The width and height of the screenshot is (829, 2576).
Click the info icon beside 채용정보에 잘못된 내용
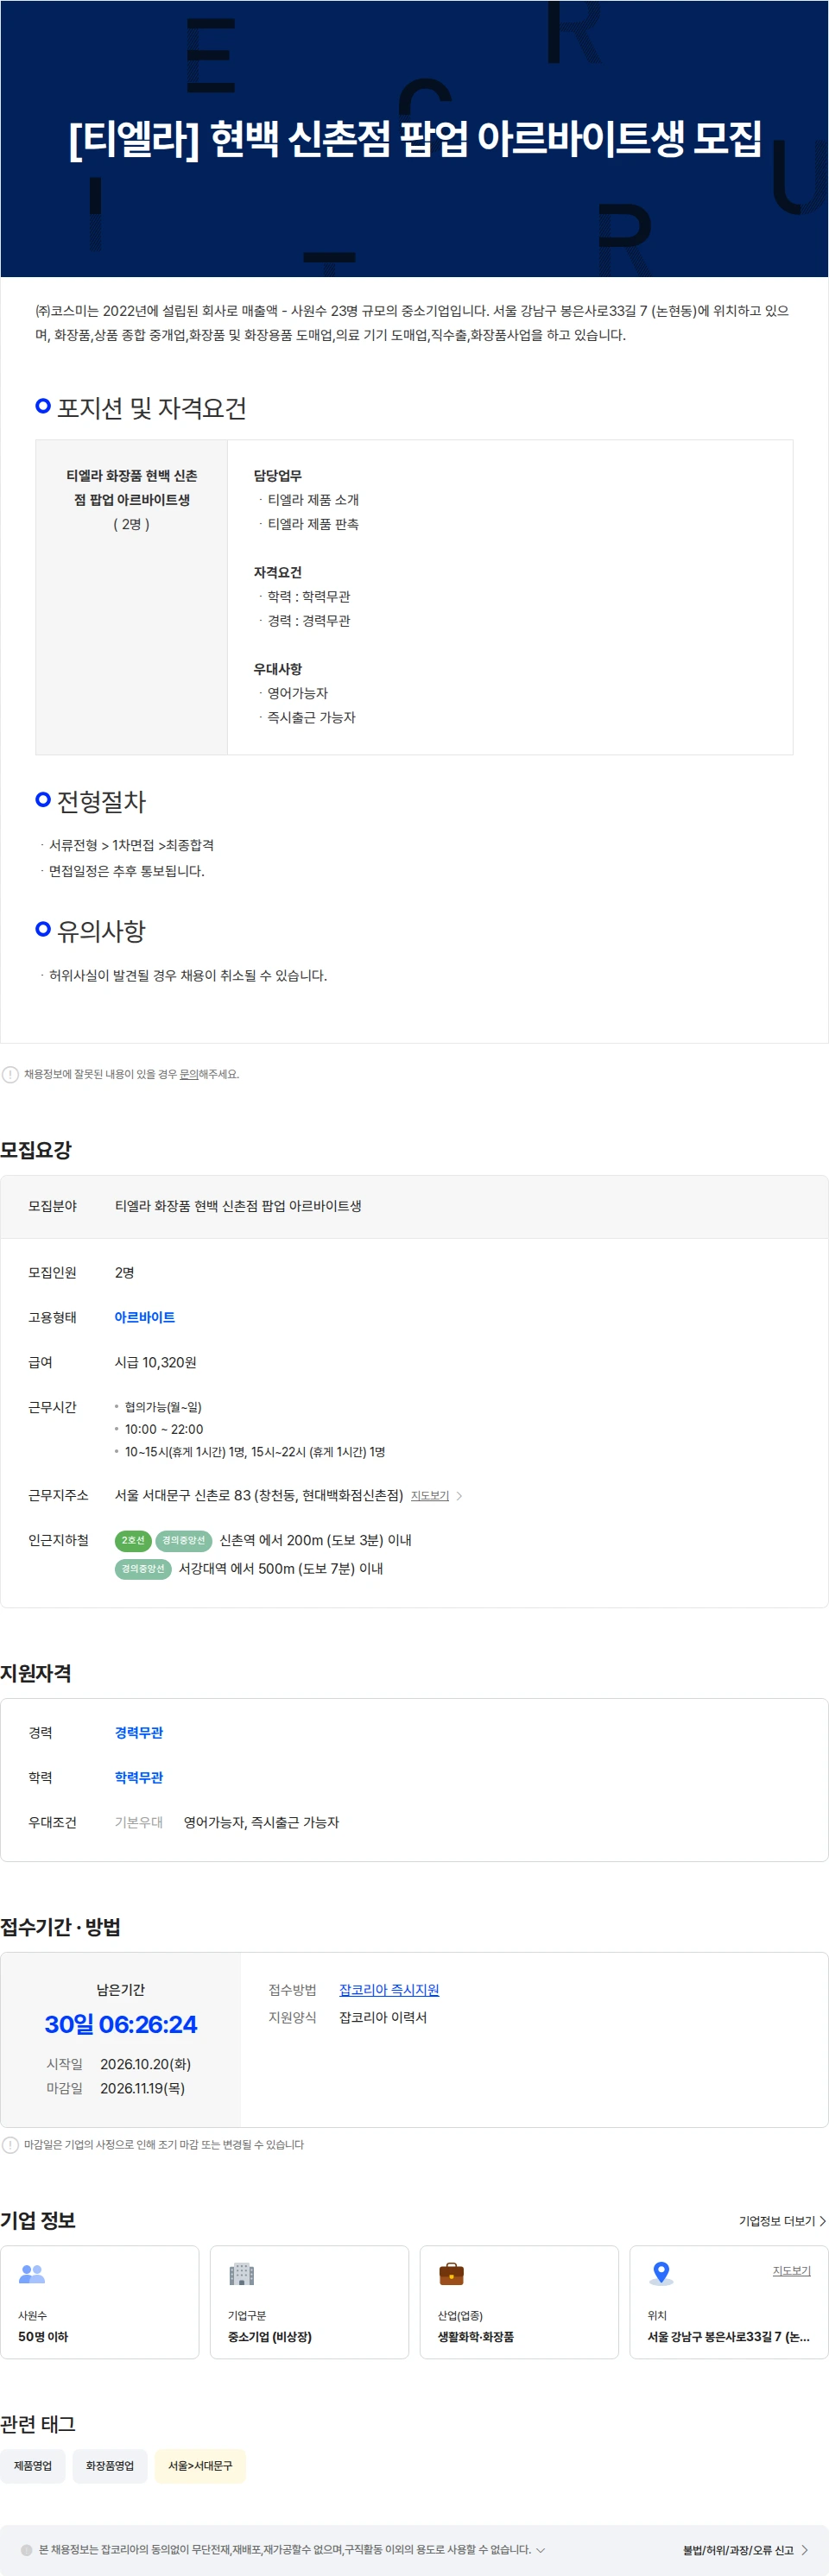[x=10, y=1074]
